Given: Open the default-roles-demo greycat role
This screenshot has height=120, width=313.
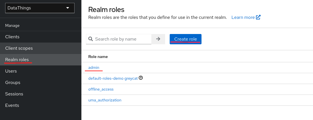Looking at the screenshot, I should [x=113, y=78].
